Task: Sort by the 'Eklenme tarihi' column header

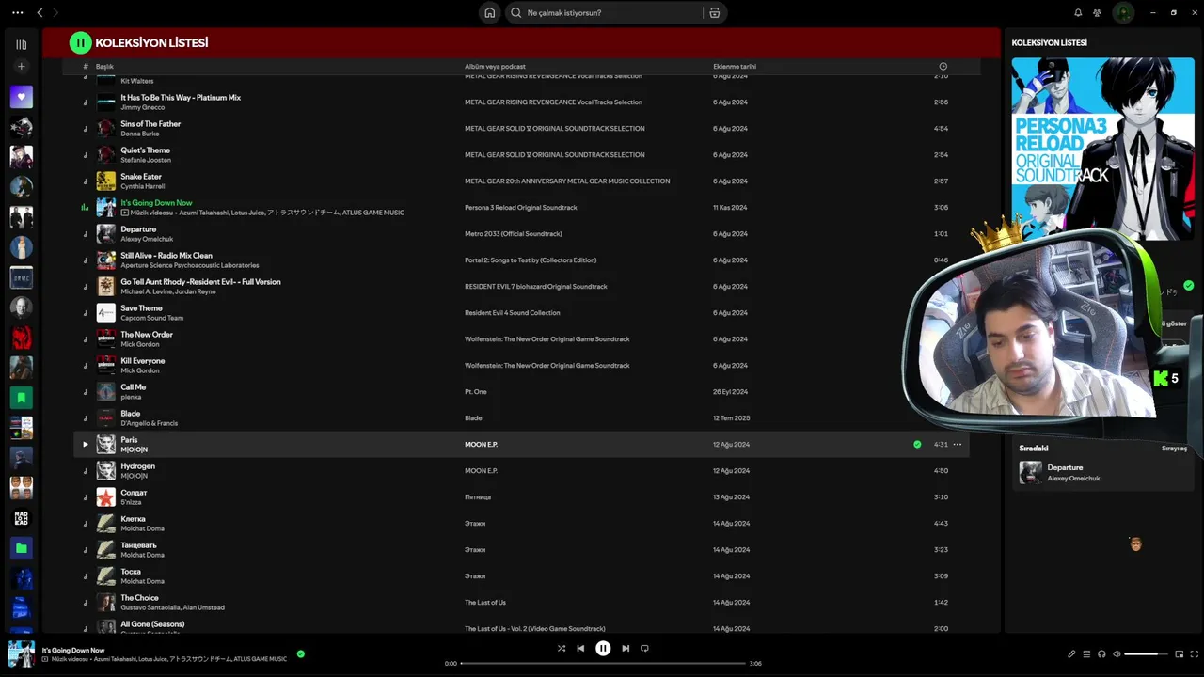Action: tap(735, 67)
